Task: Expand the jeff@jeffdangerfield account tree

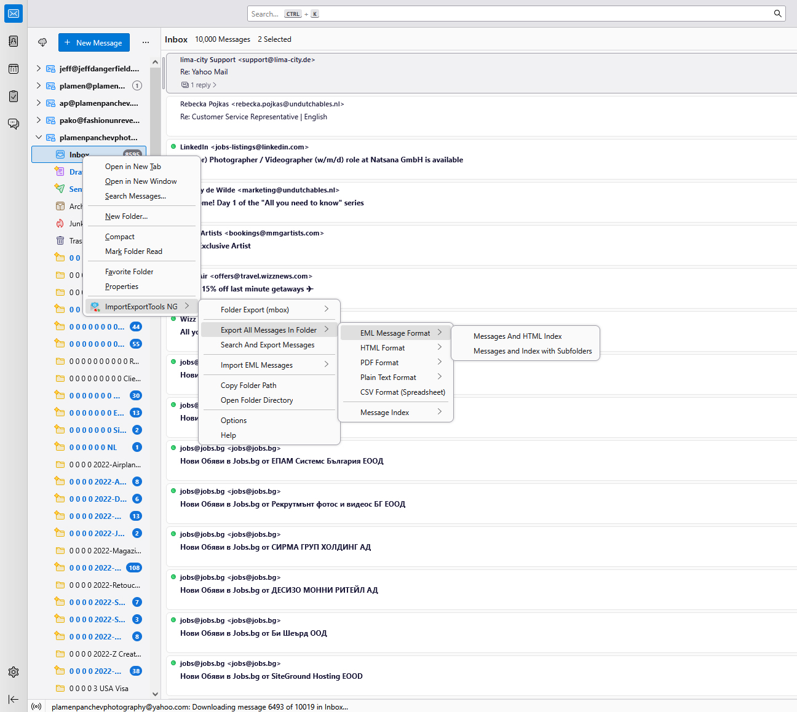Action: coord(39,68)
